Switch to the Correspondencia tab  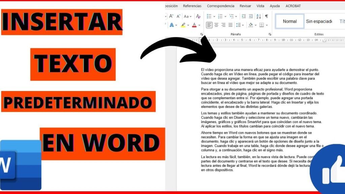(x=221, y=6)
